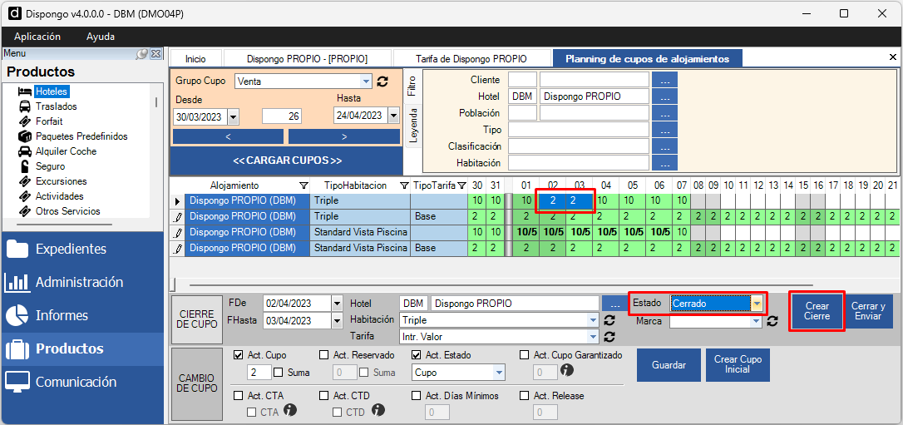
Task: Click the Población filter input field
Action: pyautogui.click(x=578, y=112)
